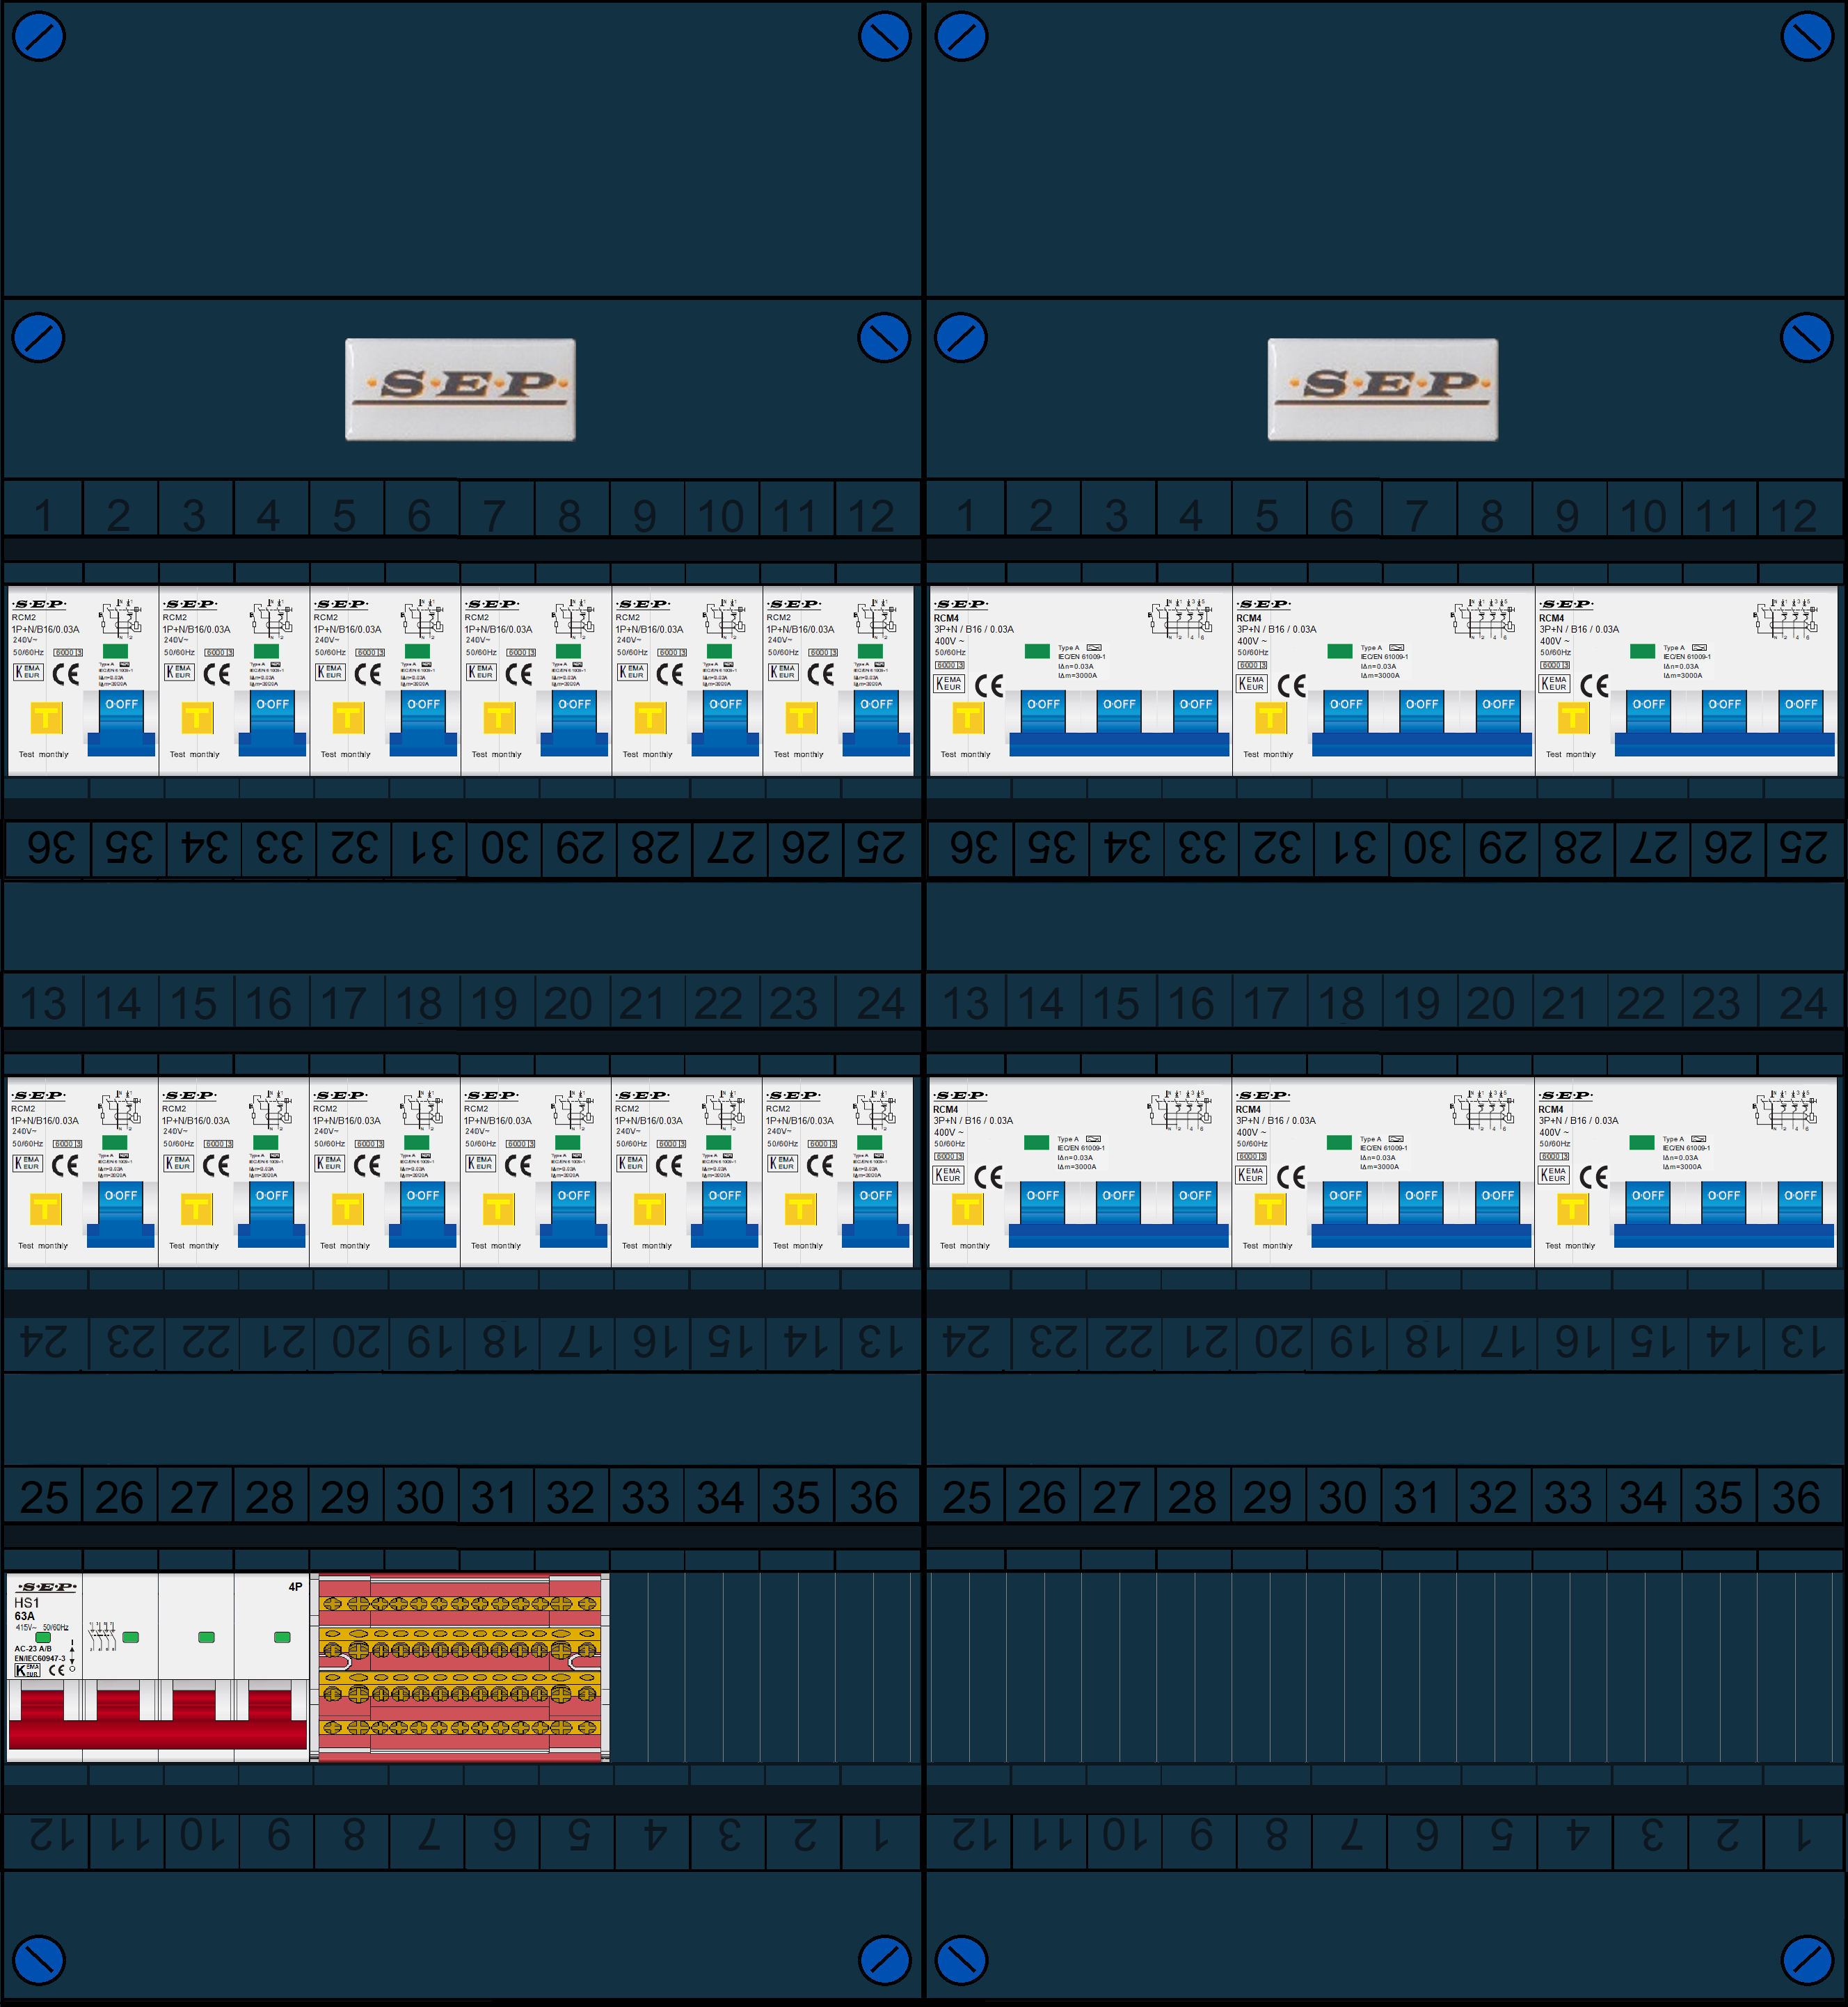Click yellow T test button under slot 9, right panel top row
This screenshot has height=2007, width=1848.
(x=1573, y=717)
